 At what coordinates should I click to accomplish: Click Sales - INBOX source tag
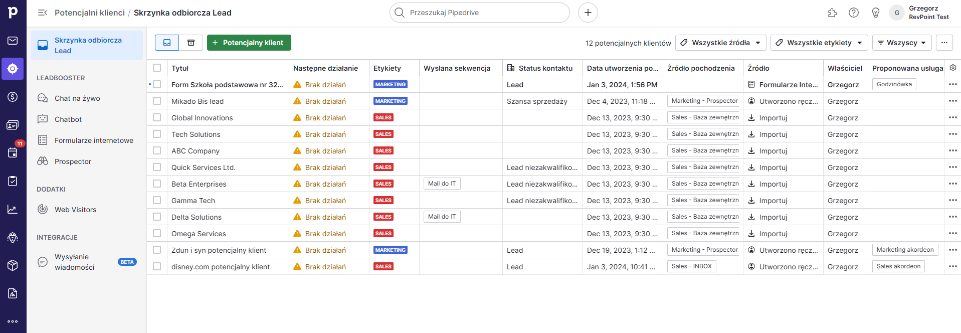[x=692, y=266]
